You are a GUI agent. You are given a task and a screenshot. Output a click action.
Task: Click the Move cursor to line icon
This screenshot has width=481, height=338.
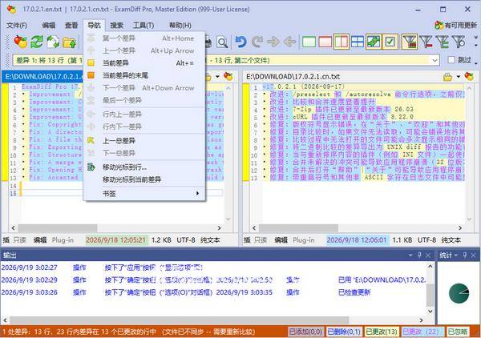[91, 167]
